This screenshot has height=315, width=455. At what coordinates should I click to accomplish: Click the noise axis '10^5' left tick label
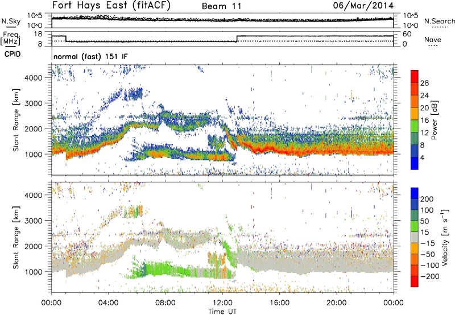35,15
